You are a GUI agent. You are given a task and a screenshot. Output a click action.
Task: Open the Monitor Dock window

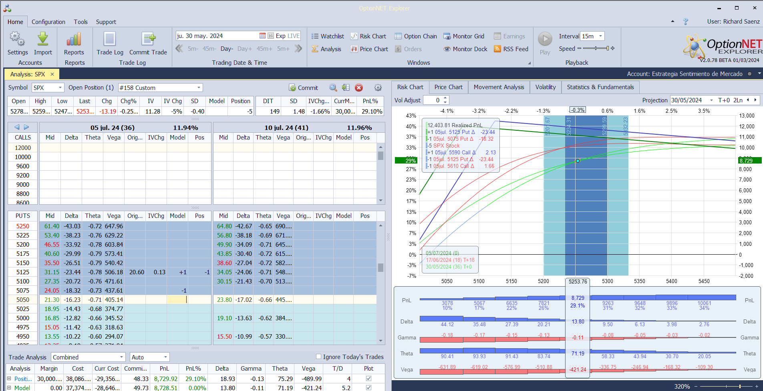tap(465, 49)
